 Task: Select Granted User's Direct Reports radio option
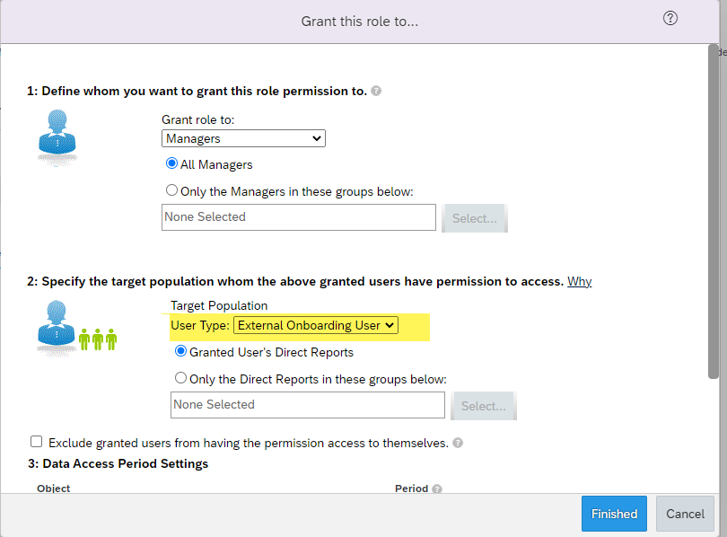click(x=180, y=351)
